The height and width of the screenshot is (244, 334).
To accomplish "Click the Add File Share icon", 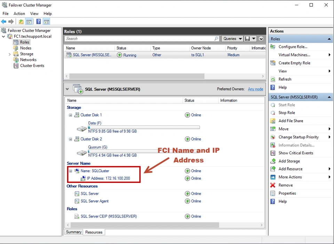I will (273, 121).
